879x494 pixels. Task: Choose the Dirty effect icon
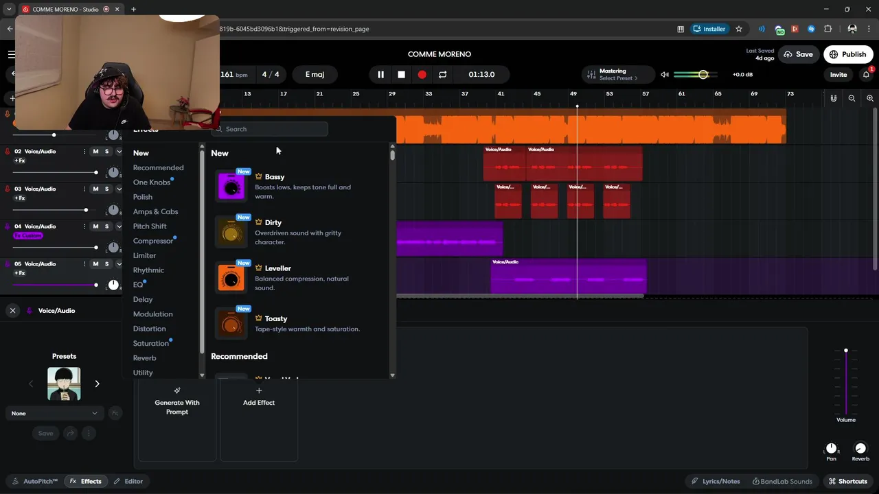(x=231, y=233)
